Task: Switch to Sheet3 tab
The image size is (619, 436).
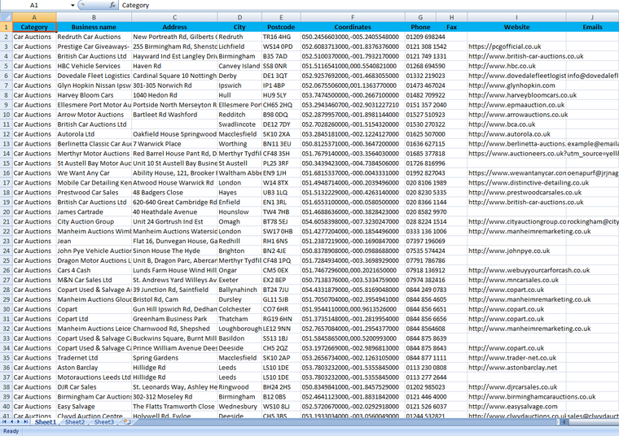Action: pos(103,422)
